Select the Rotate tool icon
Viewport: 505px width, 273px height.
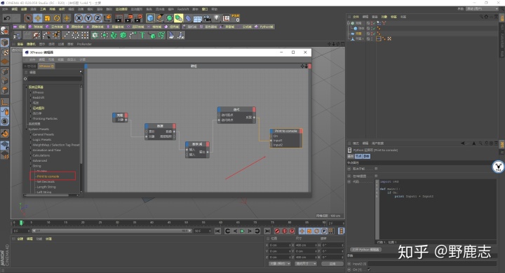[57, 18]
